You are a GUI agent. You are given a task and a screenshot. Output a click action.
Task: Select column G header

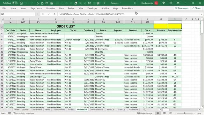pyautogui.click(x=73, y=19)
